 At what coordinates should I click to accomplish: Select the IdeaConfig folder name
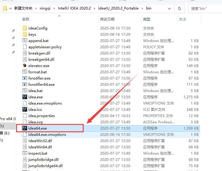(38, 28)
